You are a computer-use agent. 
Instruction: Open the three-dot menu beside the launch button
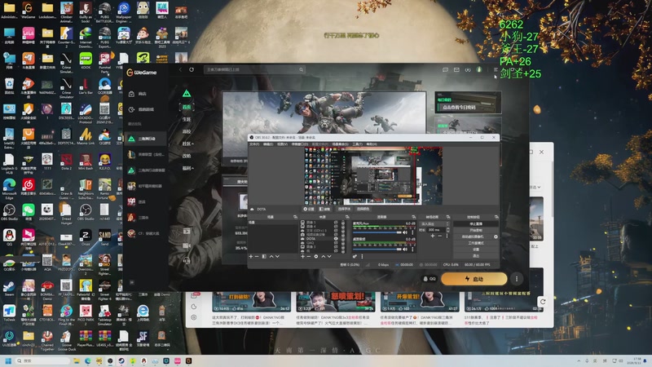(517, 279)
